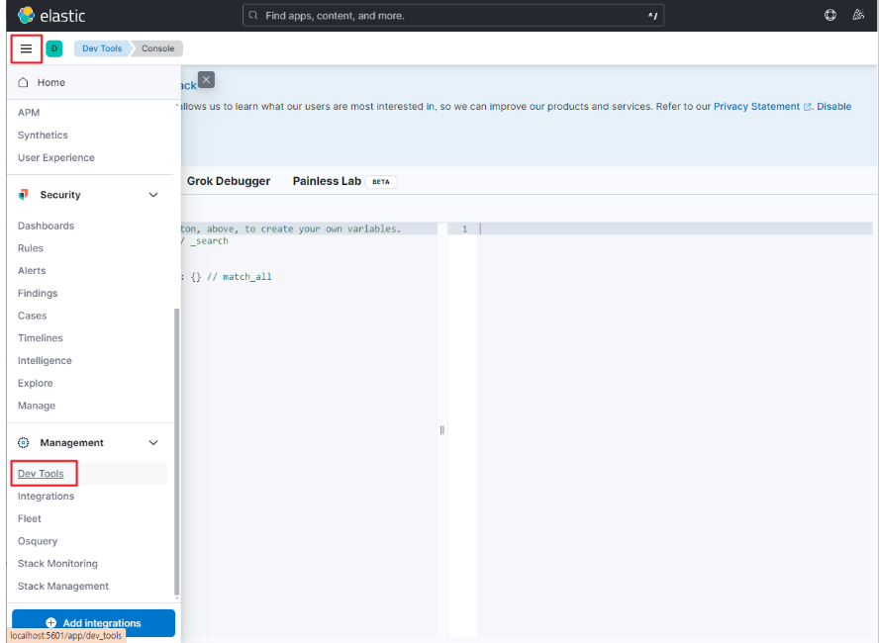Open the Manage page under Security
The width and height of the screenshot is (879, 643).
pyautogui.click(x=37, y=406)
